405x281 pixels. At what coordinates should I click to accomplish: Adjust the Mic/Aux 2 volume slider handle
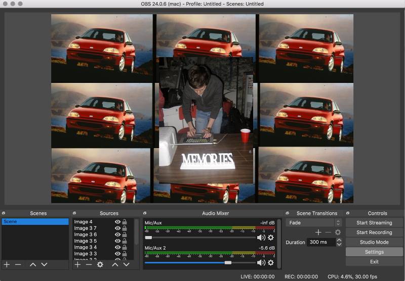[228, 262]
